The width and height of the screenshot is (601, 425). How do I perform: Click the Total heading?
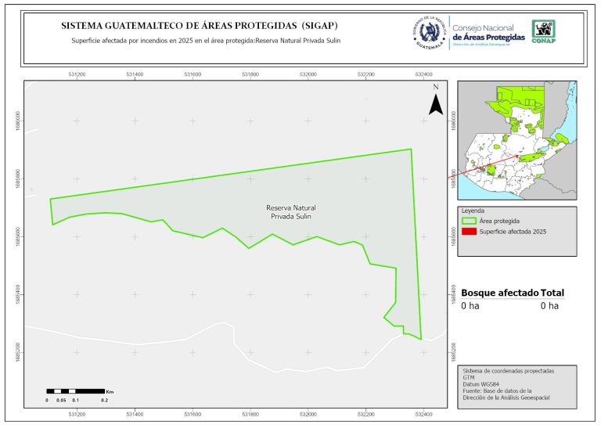pyautogui.click(x=552, y=293)
